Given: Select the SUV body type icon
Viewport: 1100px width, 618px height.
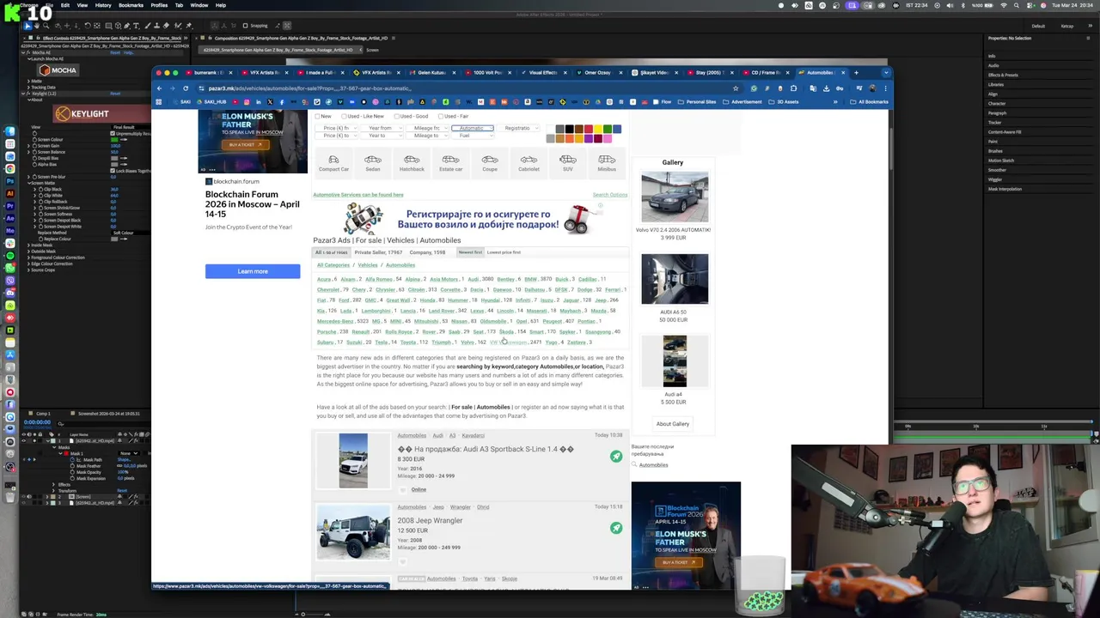Looking at the screenshot, I should 568,161.
